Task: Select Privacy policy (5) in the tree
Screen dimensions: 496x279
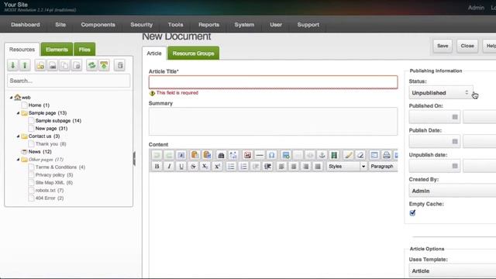Action: (x=54, y=175)
